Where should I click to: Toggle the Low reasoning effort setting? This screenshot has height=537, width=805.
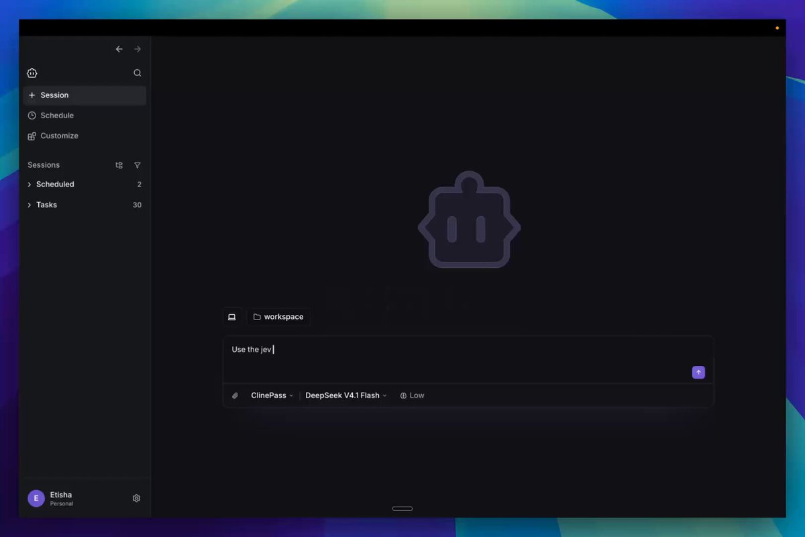pyautogui.click(x=412, y=395)
